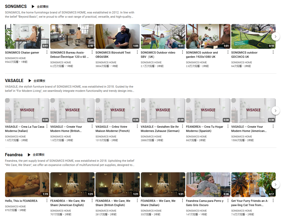Click SONGMICS HOME channel under Bureau Assis-Debout video
The width and height of the screenshot is (282, 219).
click(61, 63)
